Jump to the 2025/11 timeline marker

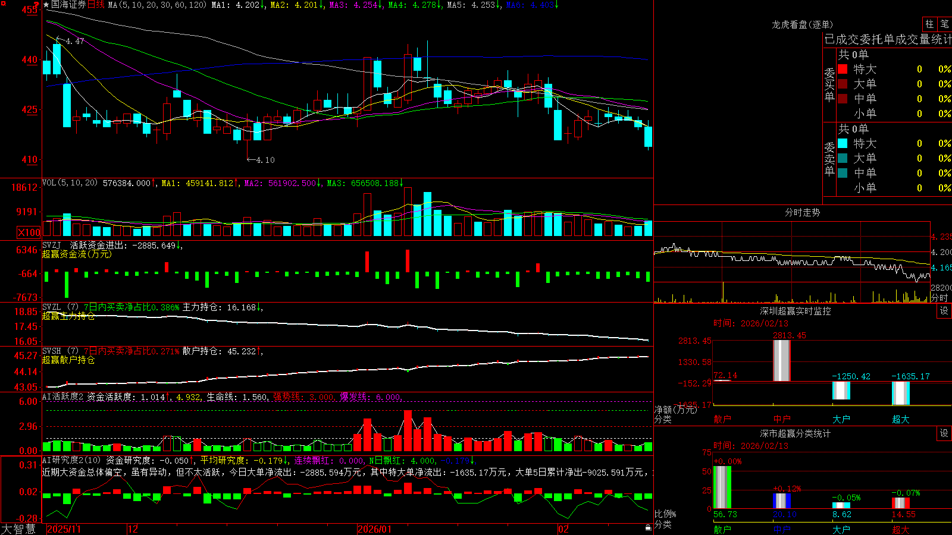pos(64,529)
